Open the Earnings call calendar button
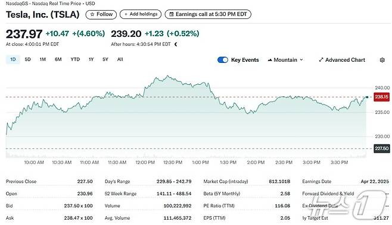This screenshot has width=392, height=225. 208,14
